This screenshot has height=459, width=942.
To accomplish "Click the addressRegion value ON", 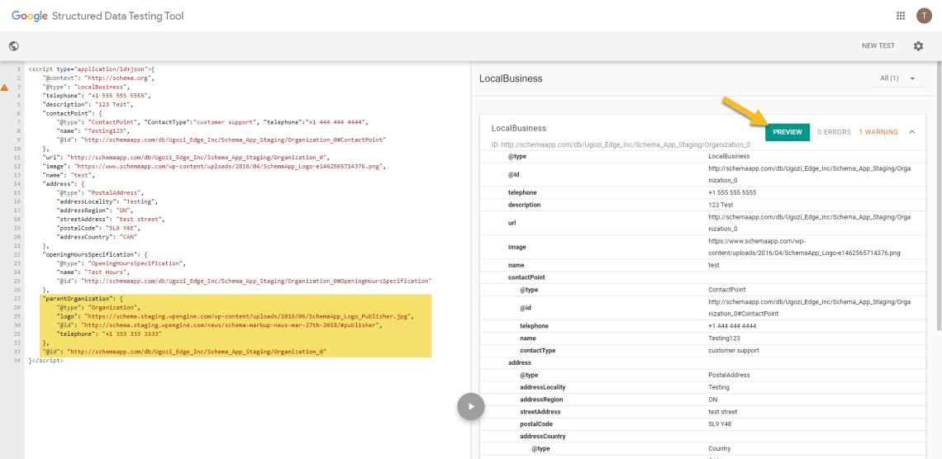I will tap(713, 399).
